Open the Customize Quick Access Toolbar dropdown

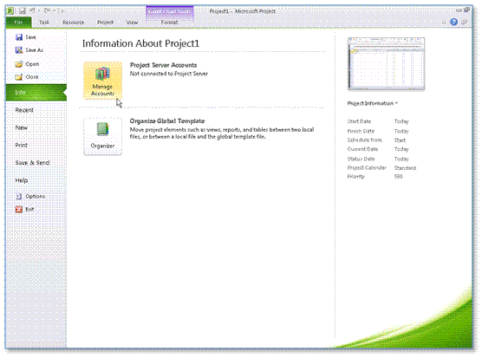(x=62, y=11)
